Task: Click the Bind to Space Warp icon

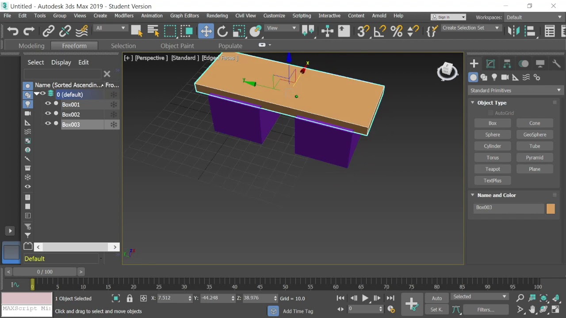Action: (82, 31)
